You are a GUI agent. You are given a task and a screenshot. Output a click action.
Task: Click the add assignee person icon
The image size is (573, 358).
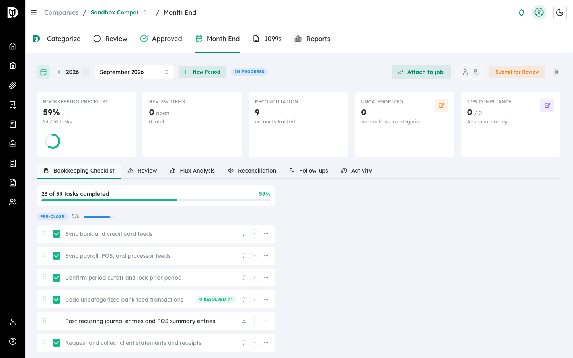[x=465, y=72]
